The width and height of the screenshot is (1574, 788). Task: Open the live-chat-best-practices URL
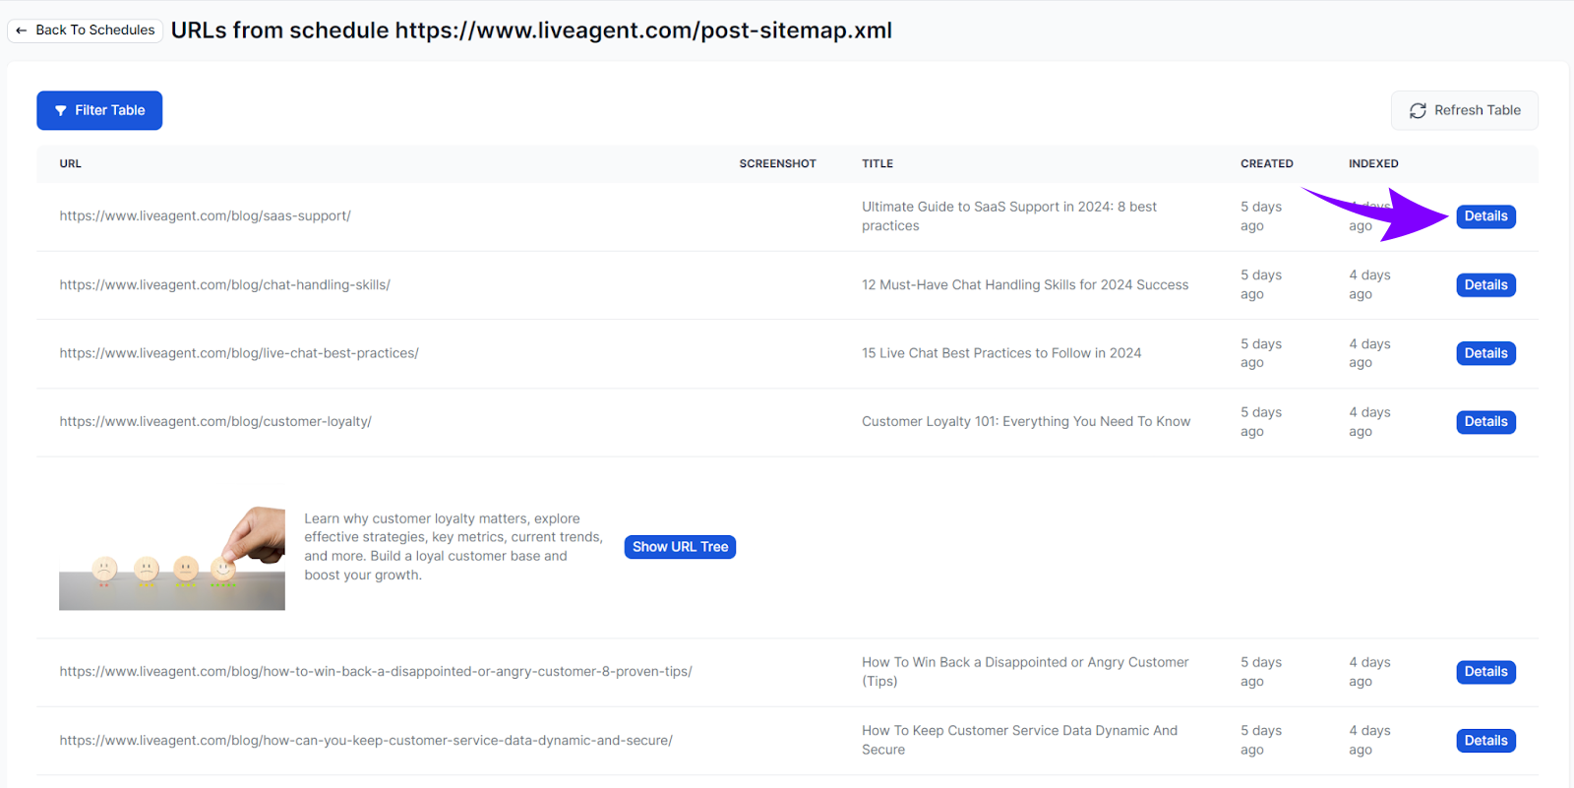[x=239, y=353]
